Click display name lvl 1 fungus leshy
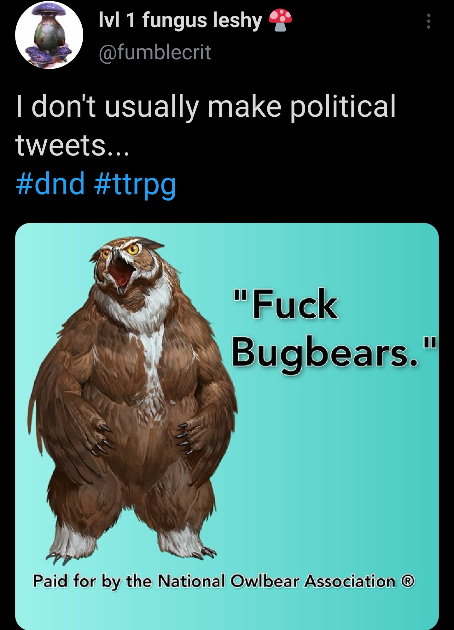 [180, 20]
